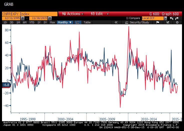
Task: Click the 80 y-axis label
Action: click(7, 30)
